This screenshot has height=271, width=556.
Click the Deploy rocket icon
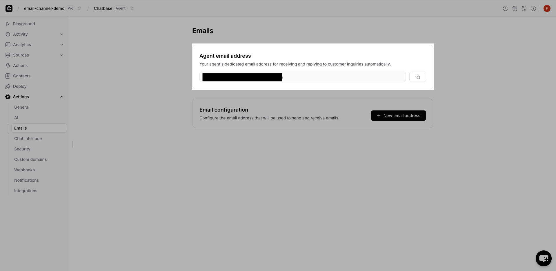(x=8, y=86)
